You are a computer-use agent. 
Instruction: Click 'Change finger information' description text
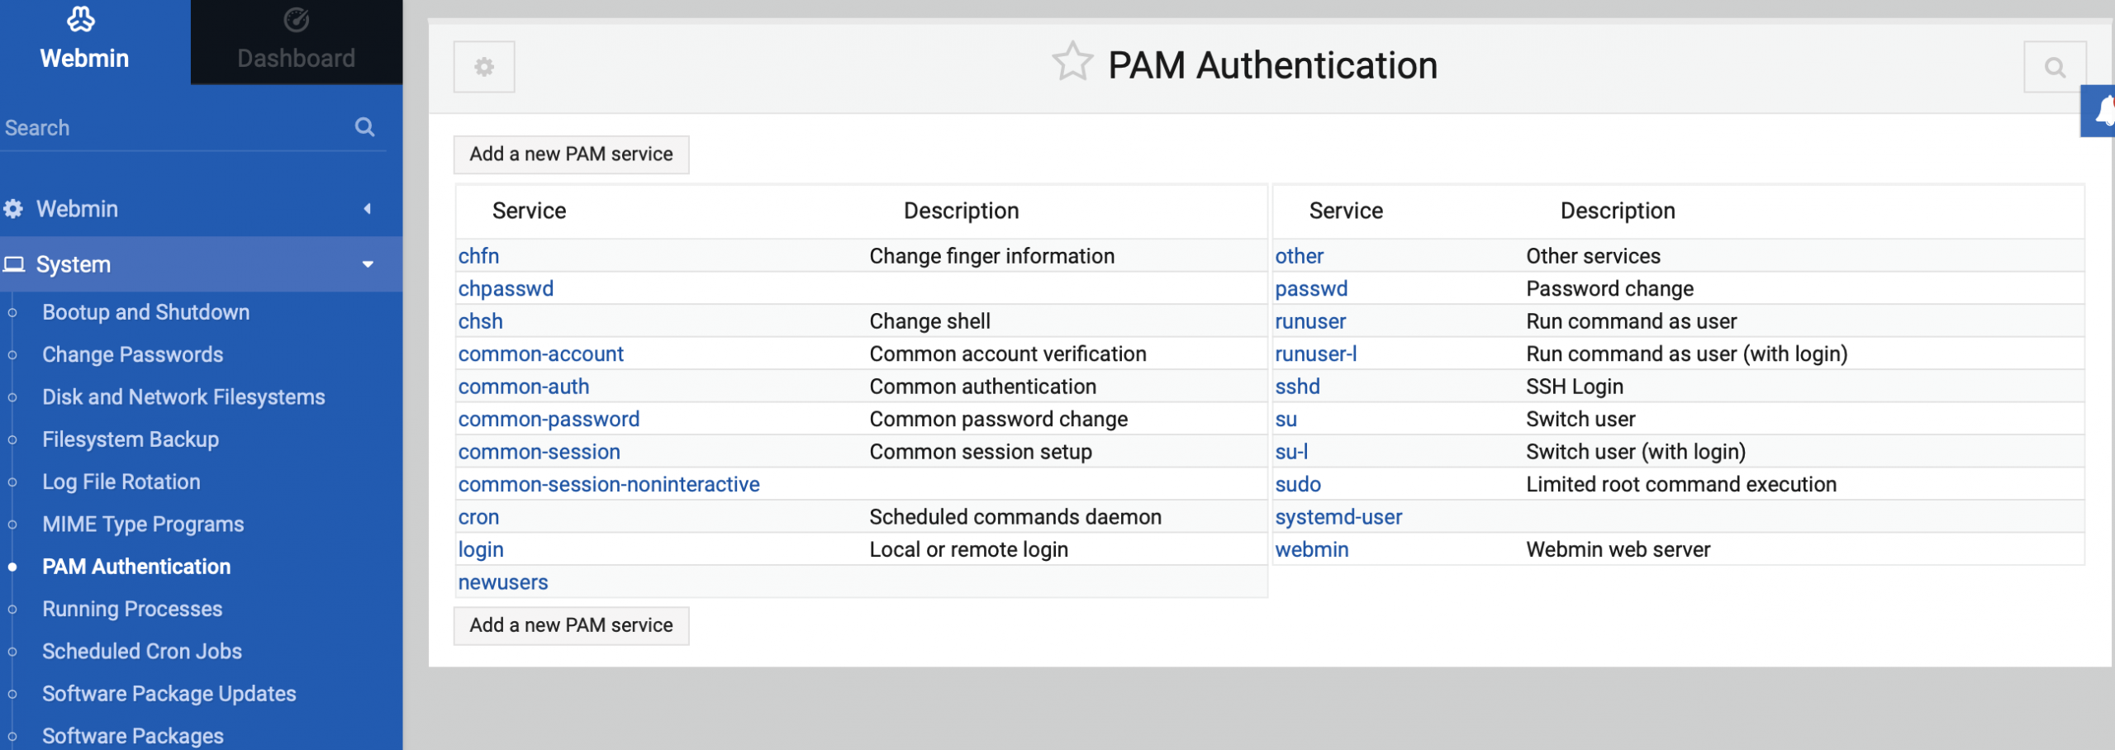(x=991, y=256)
